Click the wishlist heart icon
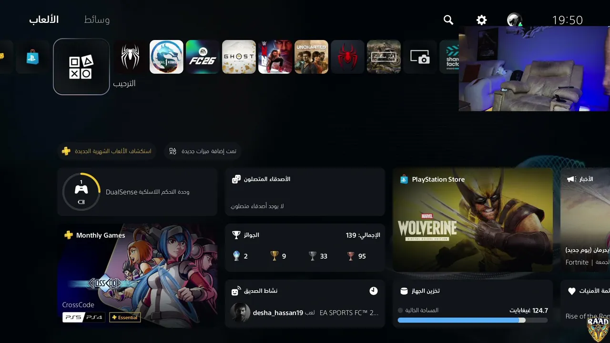610x343 pixels. point(572,291)
